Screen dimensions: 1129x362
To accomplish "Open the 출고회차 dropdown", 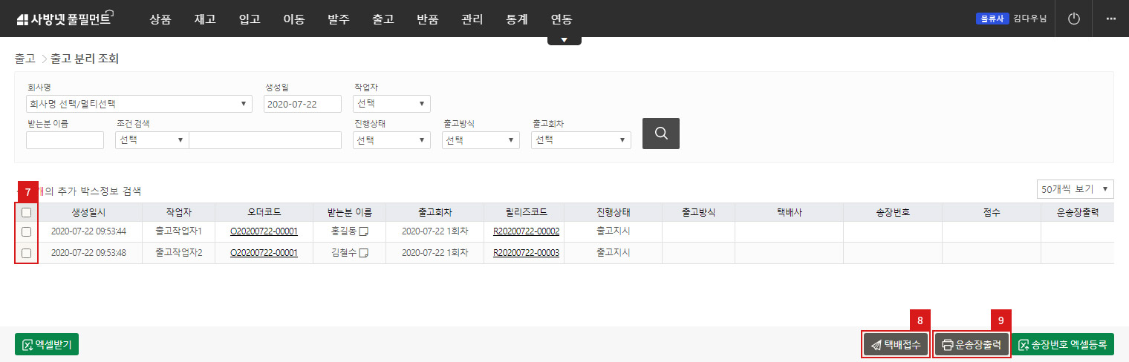I will (x=581, y=140).
